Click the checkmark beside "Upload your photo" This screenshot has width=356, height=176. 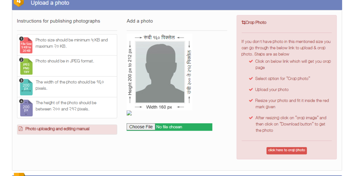(x=251, y=89)
